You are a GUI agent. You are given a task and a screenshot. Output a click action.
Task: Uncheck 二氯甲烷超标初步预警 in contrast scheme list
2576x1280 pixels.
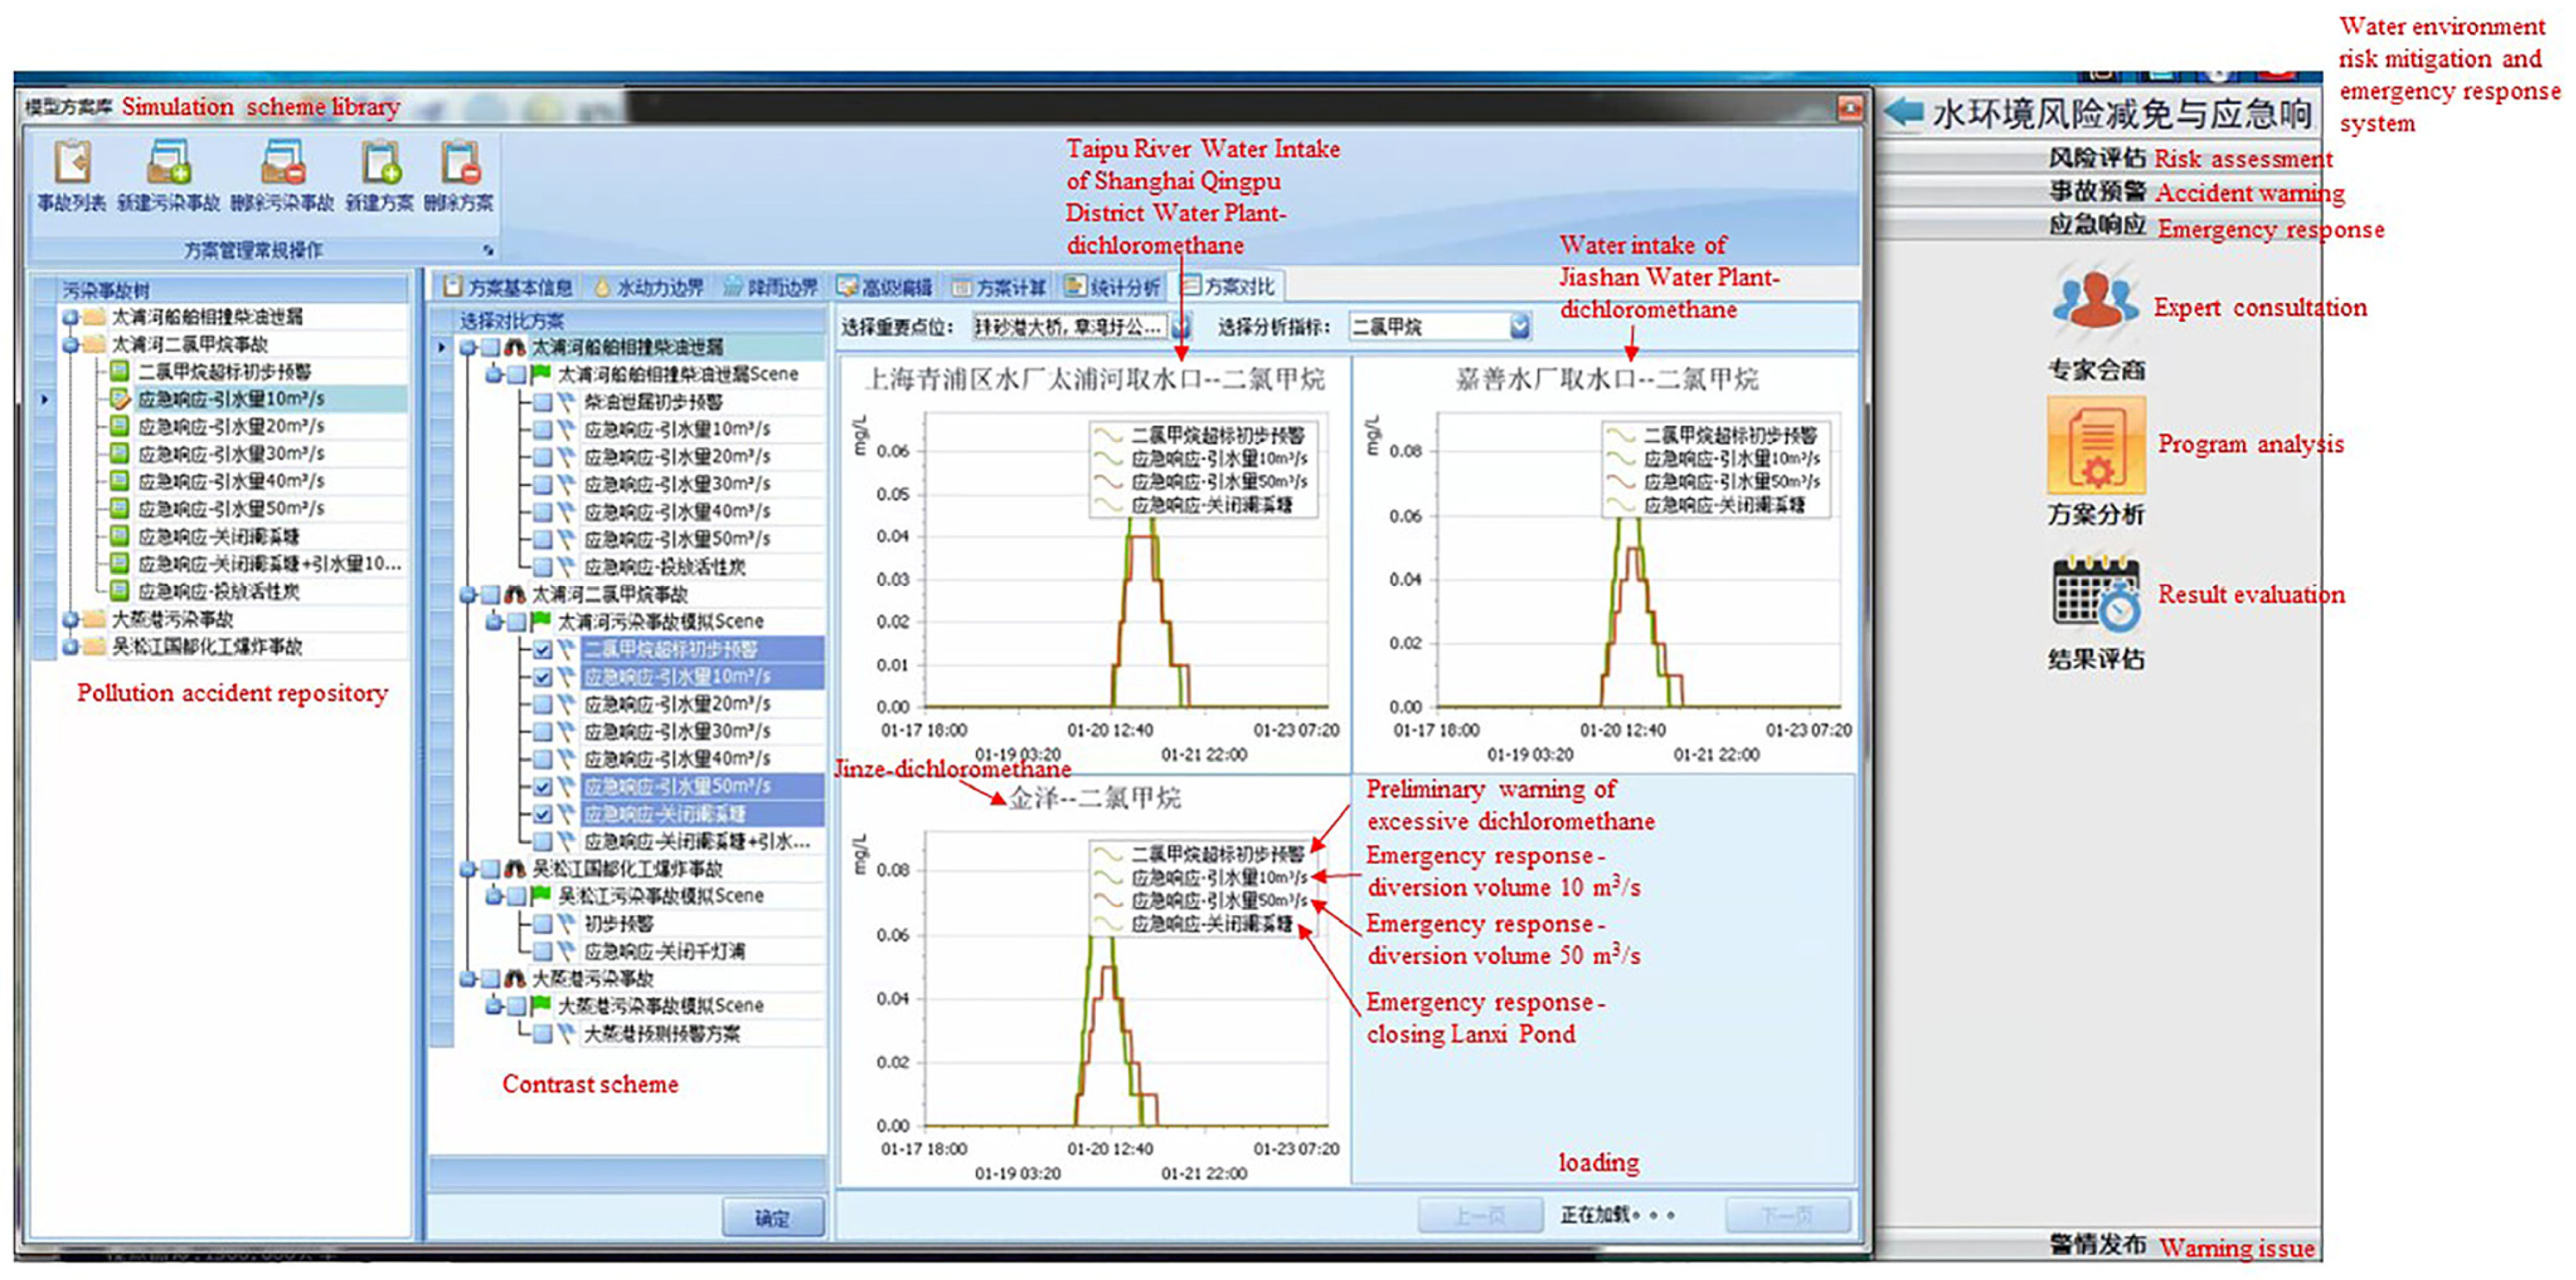[x=542, y=650]
